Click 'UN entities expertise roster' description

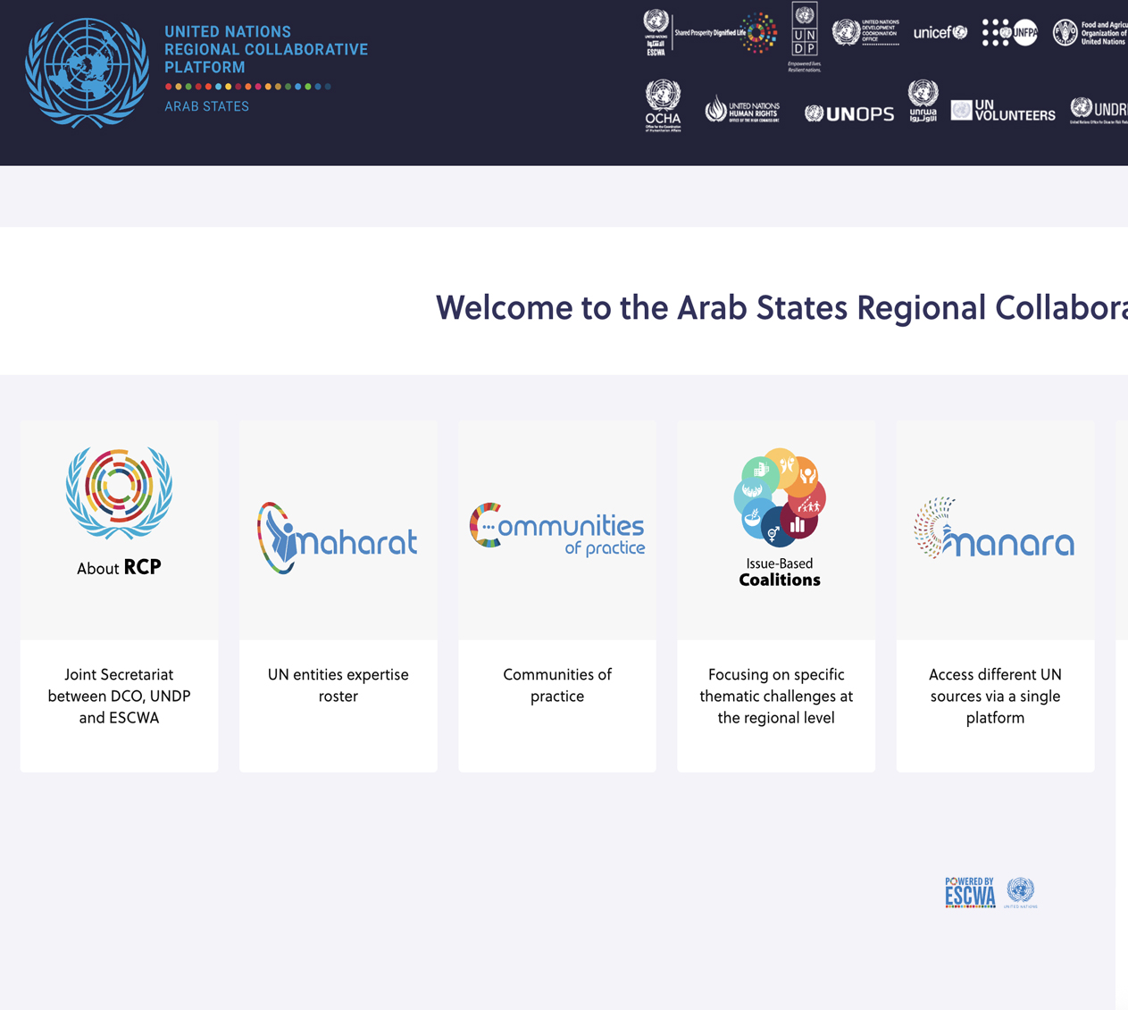coord(338,686)
